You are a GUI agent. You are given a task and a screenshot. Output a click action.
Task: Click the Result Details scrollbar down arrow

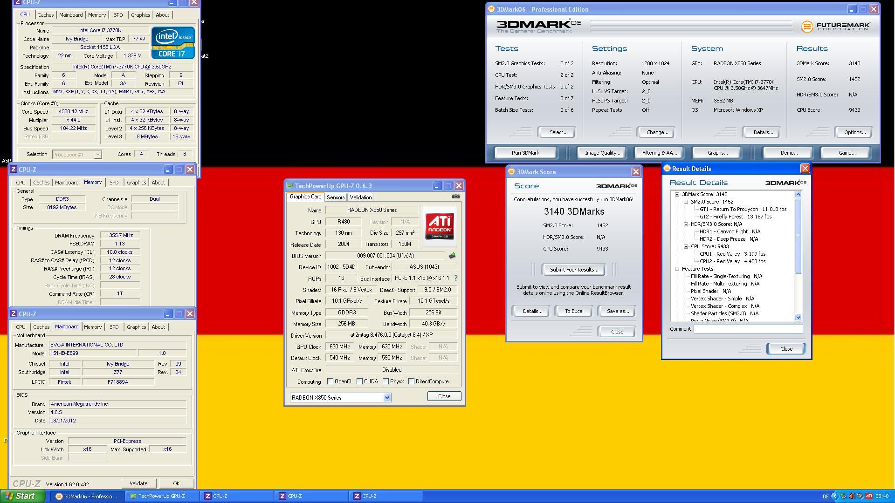[x=798, y=318]
